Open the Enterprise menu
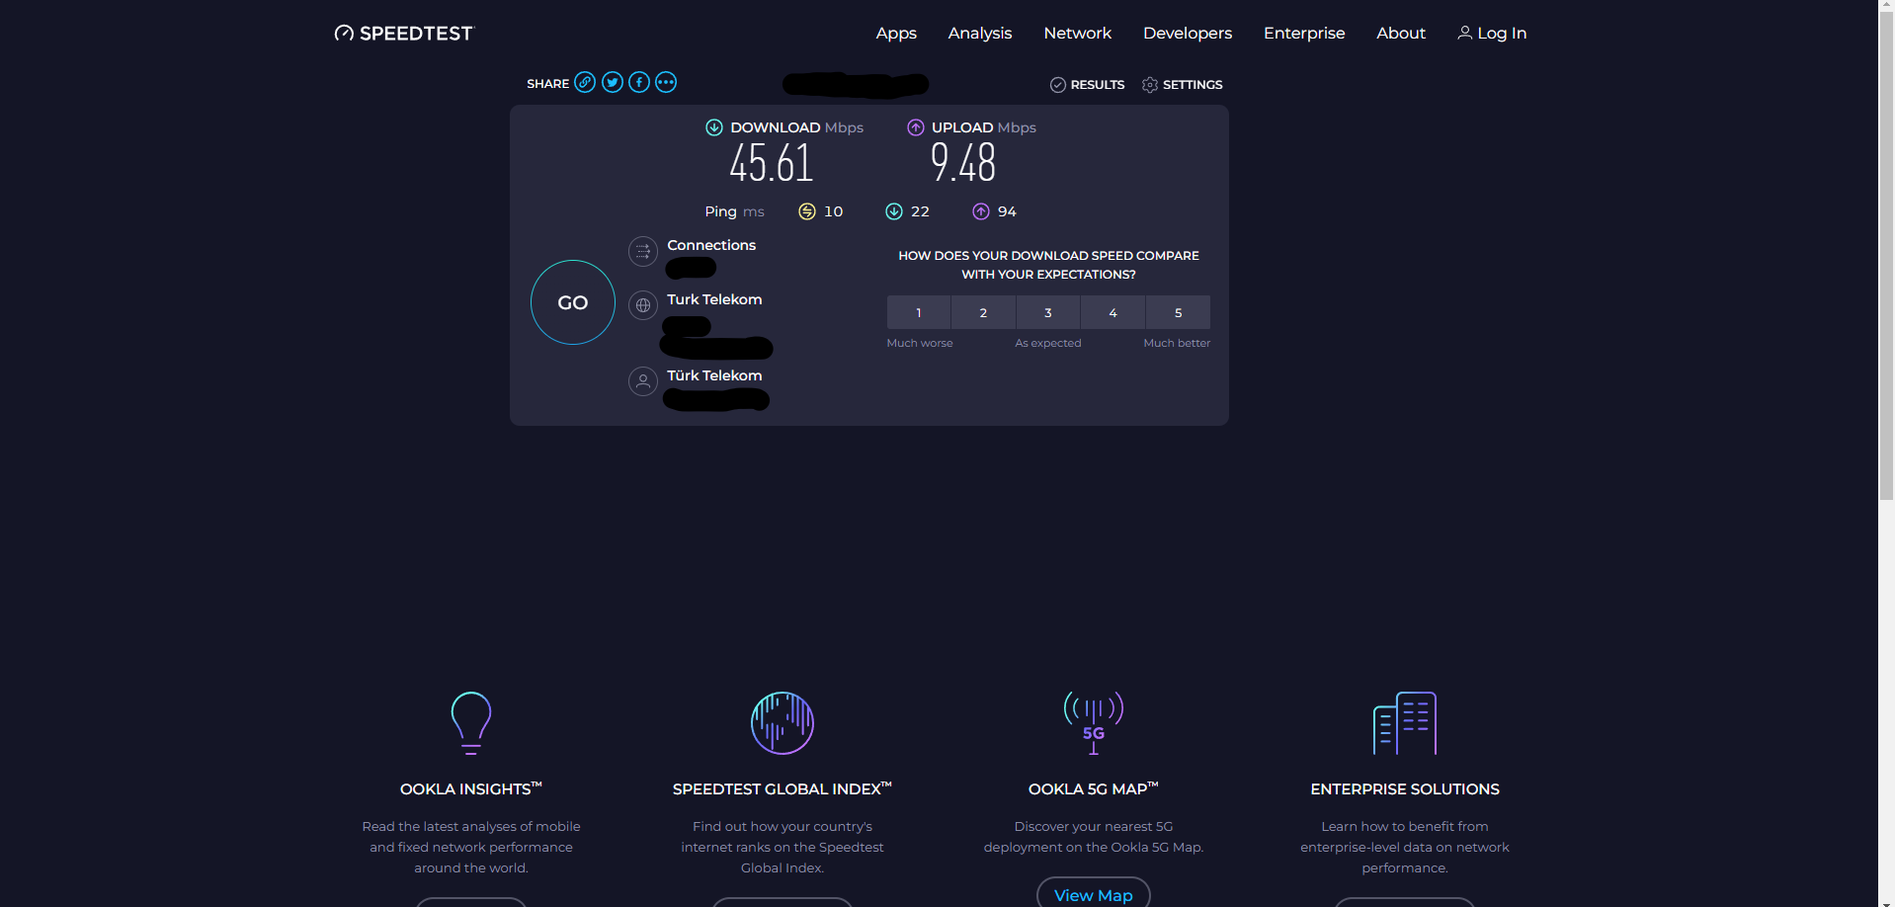This screenshot has width=1895, height=907. click(x=1304, y=34)
